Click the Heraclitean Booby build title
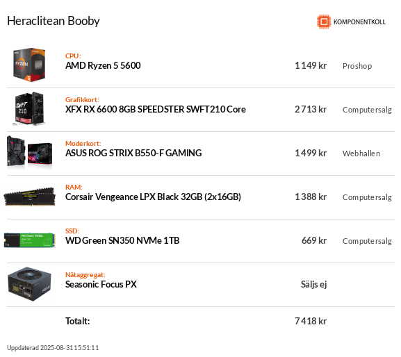This screenshot has width=401, height=357. point(54,21)
